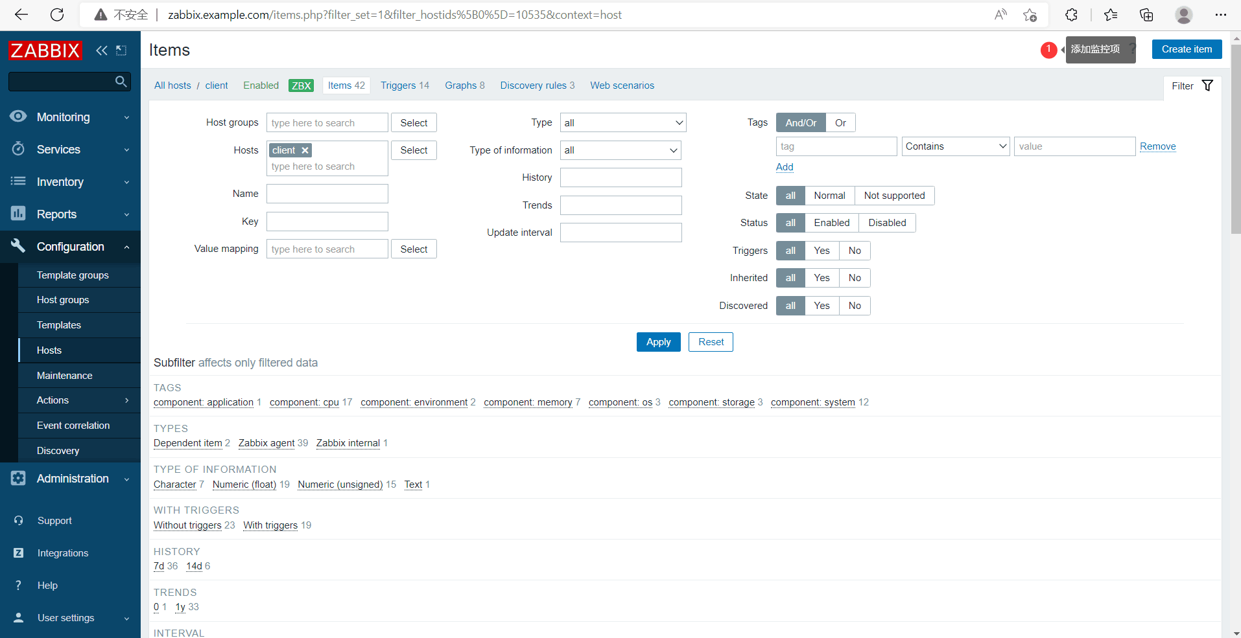Click the Inventory list icon
The image size is (1241, 638).
coord(18,181)
